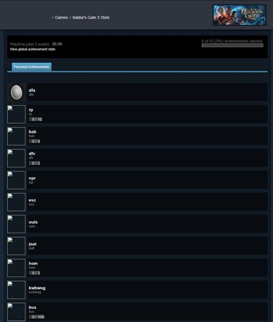Click the rp achievement icon
273x322 pixels.
point(16,114)
